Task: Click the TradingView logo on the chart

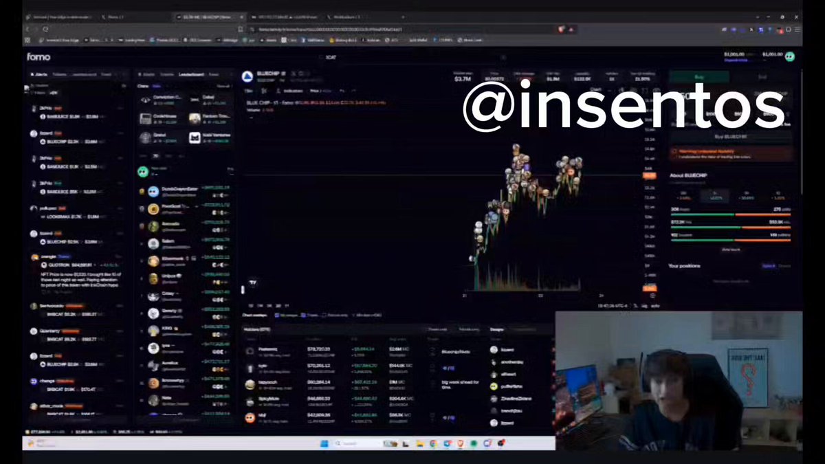Action: pos(252,283)
